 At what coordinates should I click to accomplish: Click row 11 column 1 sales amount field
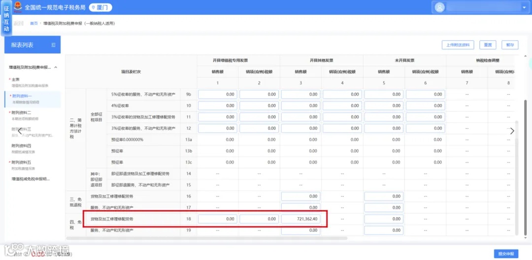(217, 117)
